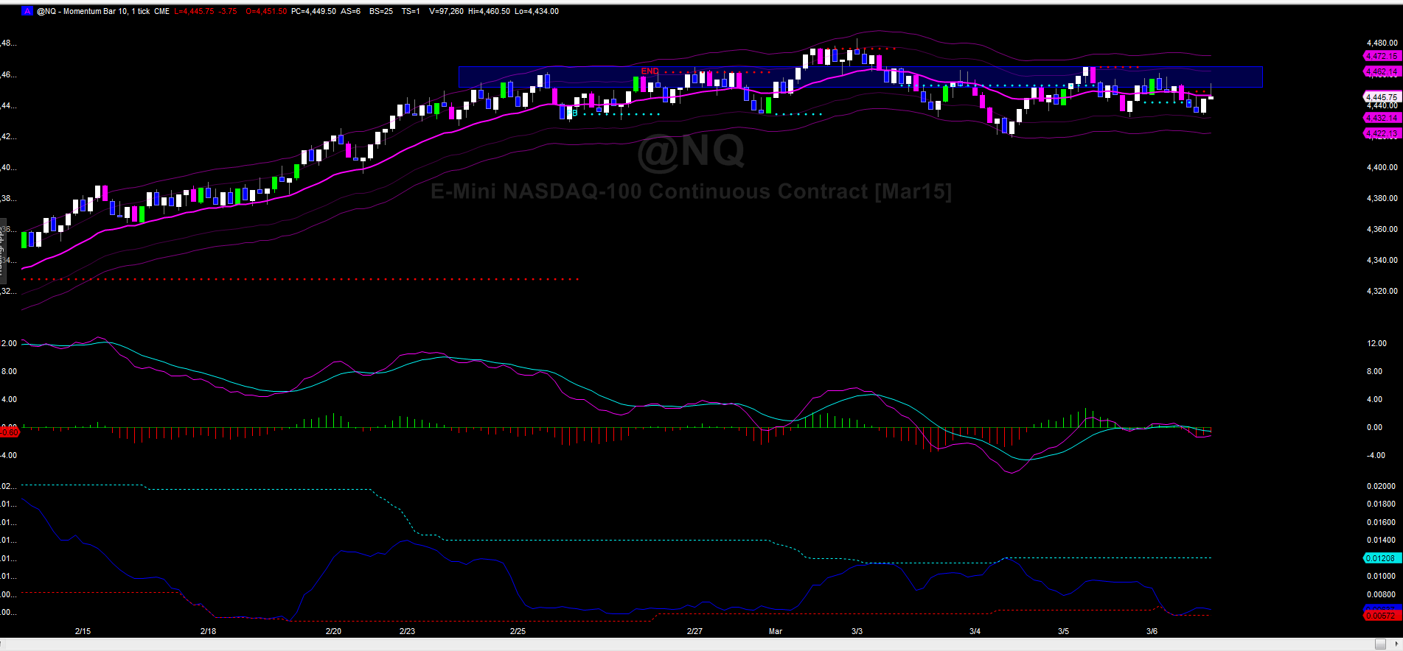Click the 4,400.00 price axis label
1403x651 pixels.
(1382, 167)
